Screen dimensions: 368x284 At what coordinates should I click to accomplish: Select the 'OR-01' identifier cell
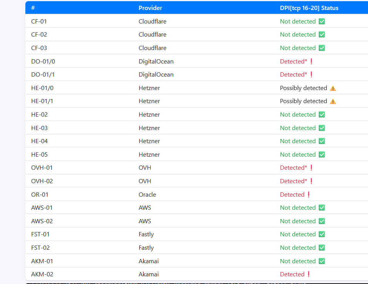tap(40, 194)
